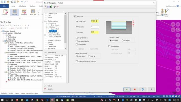Switch to the Surfaces ribbon tab

(x=33, y=6)
